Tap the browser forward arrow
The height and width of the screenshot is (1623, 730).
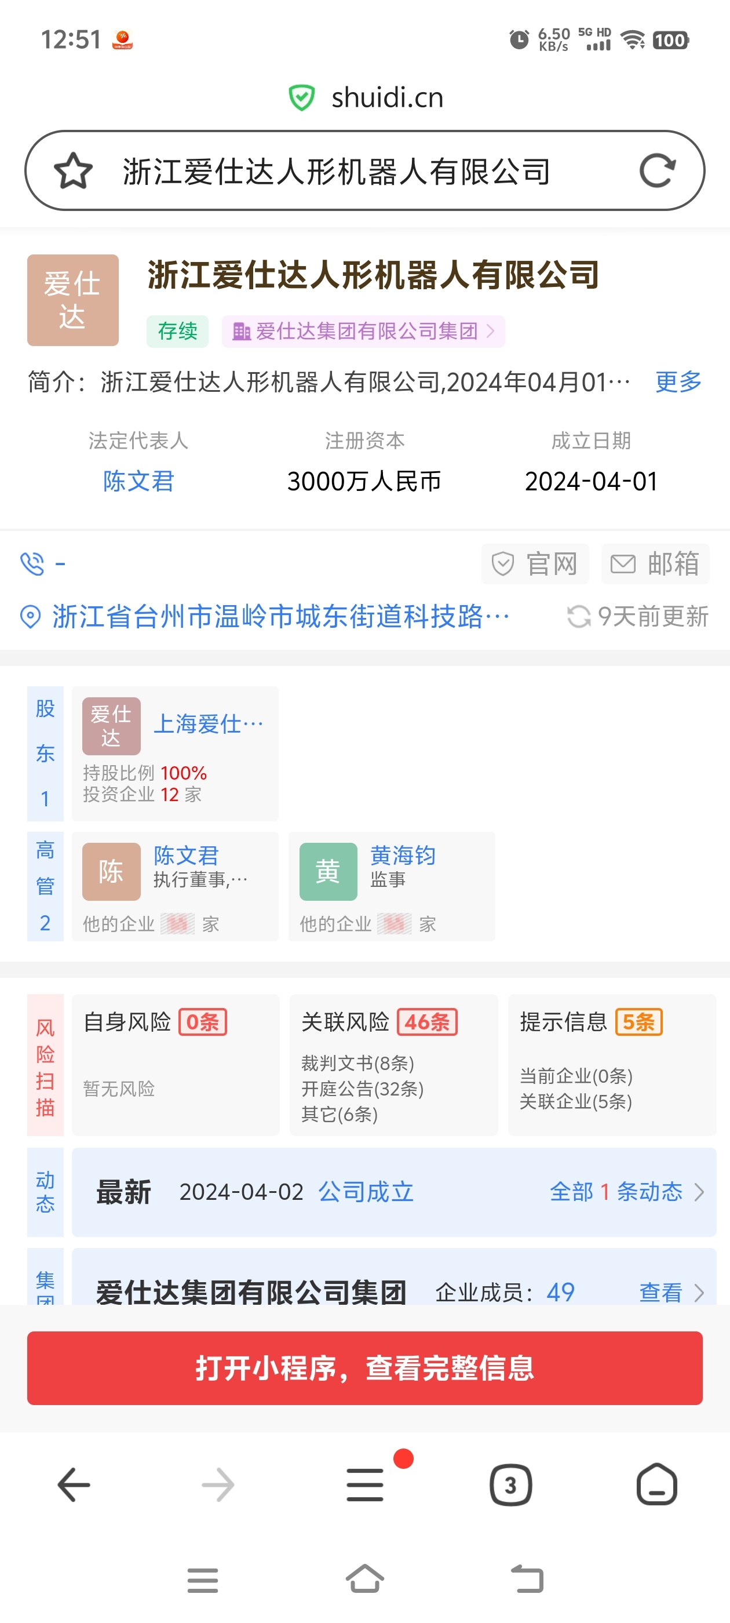[x=218, y=1485]
